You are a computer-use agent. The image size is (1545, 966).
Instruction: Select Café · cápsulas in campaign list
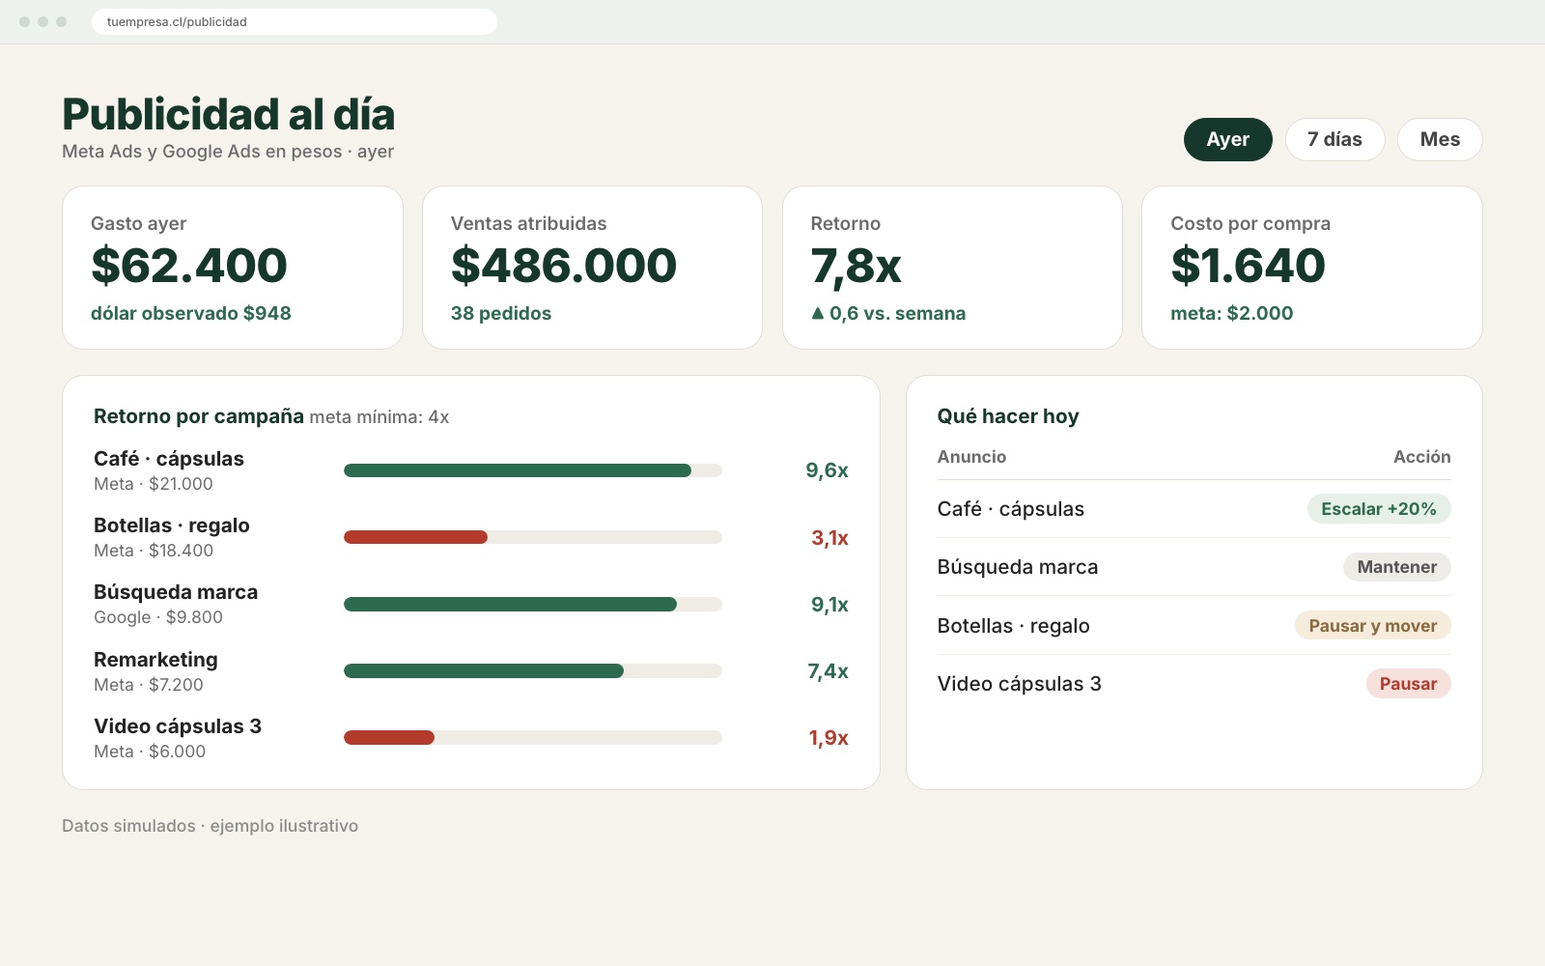coord(169,459)
